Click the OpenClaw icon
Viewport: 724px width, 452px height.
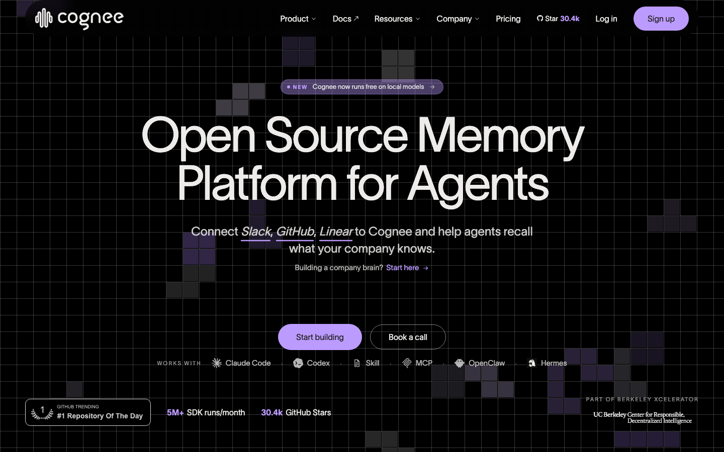tap(460, 363)
